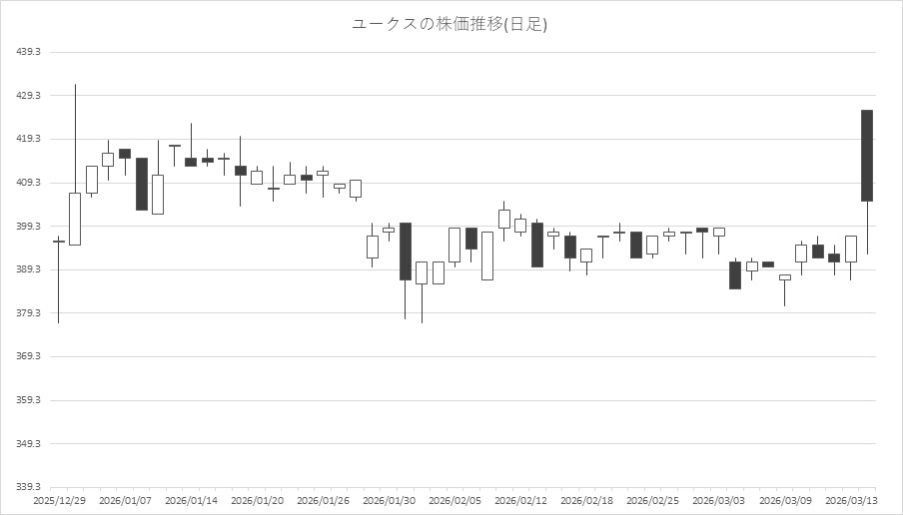Select the 409.3 y-axis label
The image size is (903, 515).
tap(29, 183)
